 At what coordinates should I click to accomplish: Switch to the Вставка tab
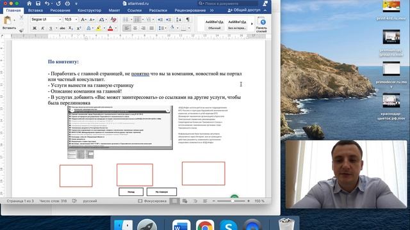click(35, 10)
